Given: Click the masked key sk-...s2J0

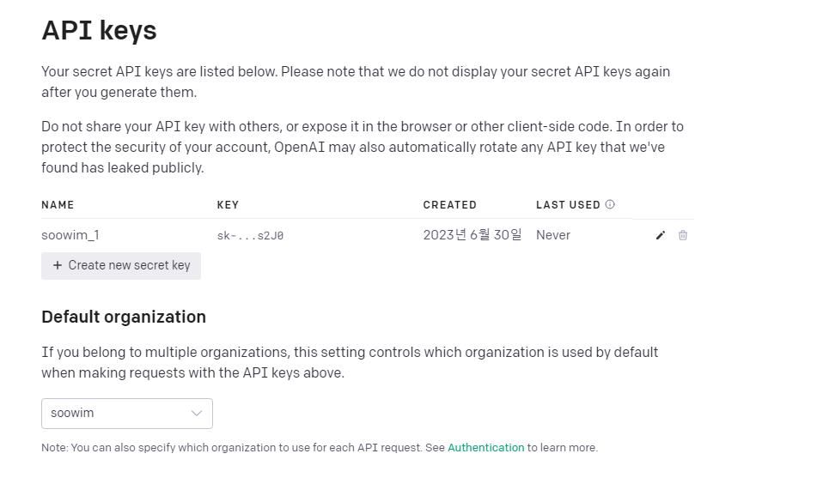Looking at the screenshot, I should tap(250, 236).
